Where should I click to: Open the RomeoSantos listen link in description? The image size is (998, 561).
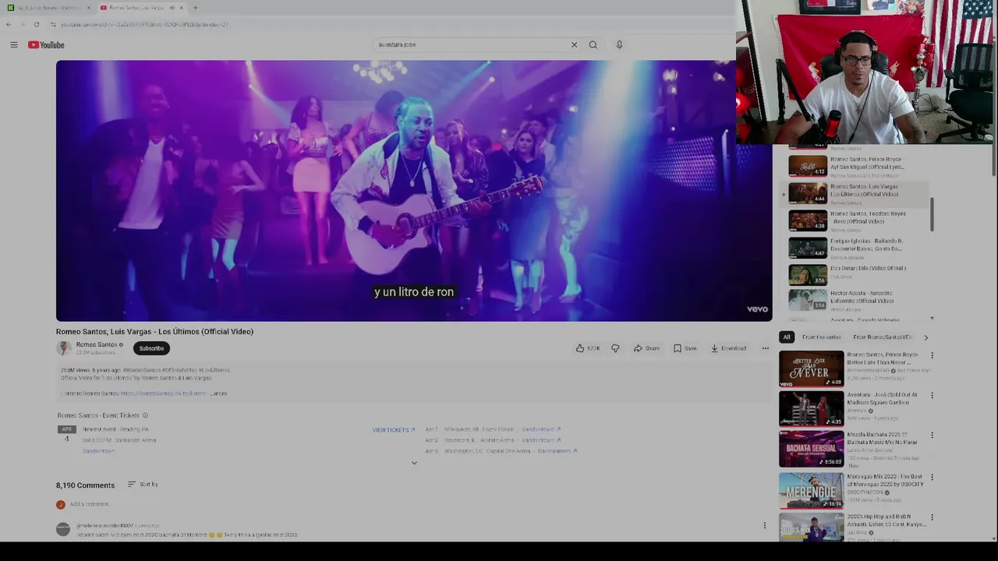click(163, 393)
